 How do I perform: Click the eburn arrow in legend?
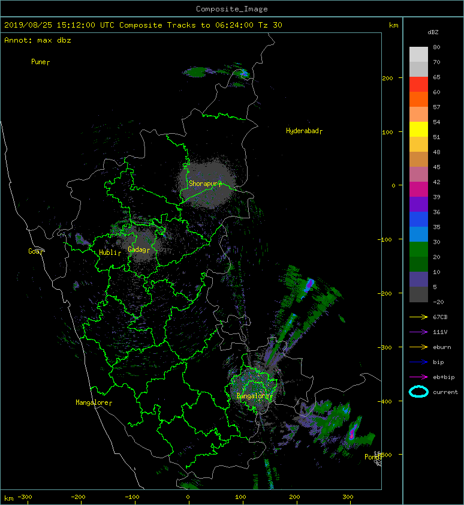(418, 347)
